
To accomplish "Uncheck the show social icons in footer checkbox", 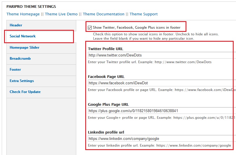I will point(90,28).
